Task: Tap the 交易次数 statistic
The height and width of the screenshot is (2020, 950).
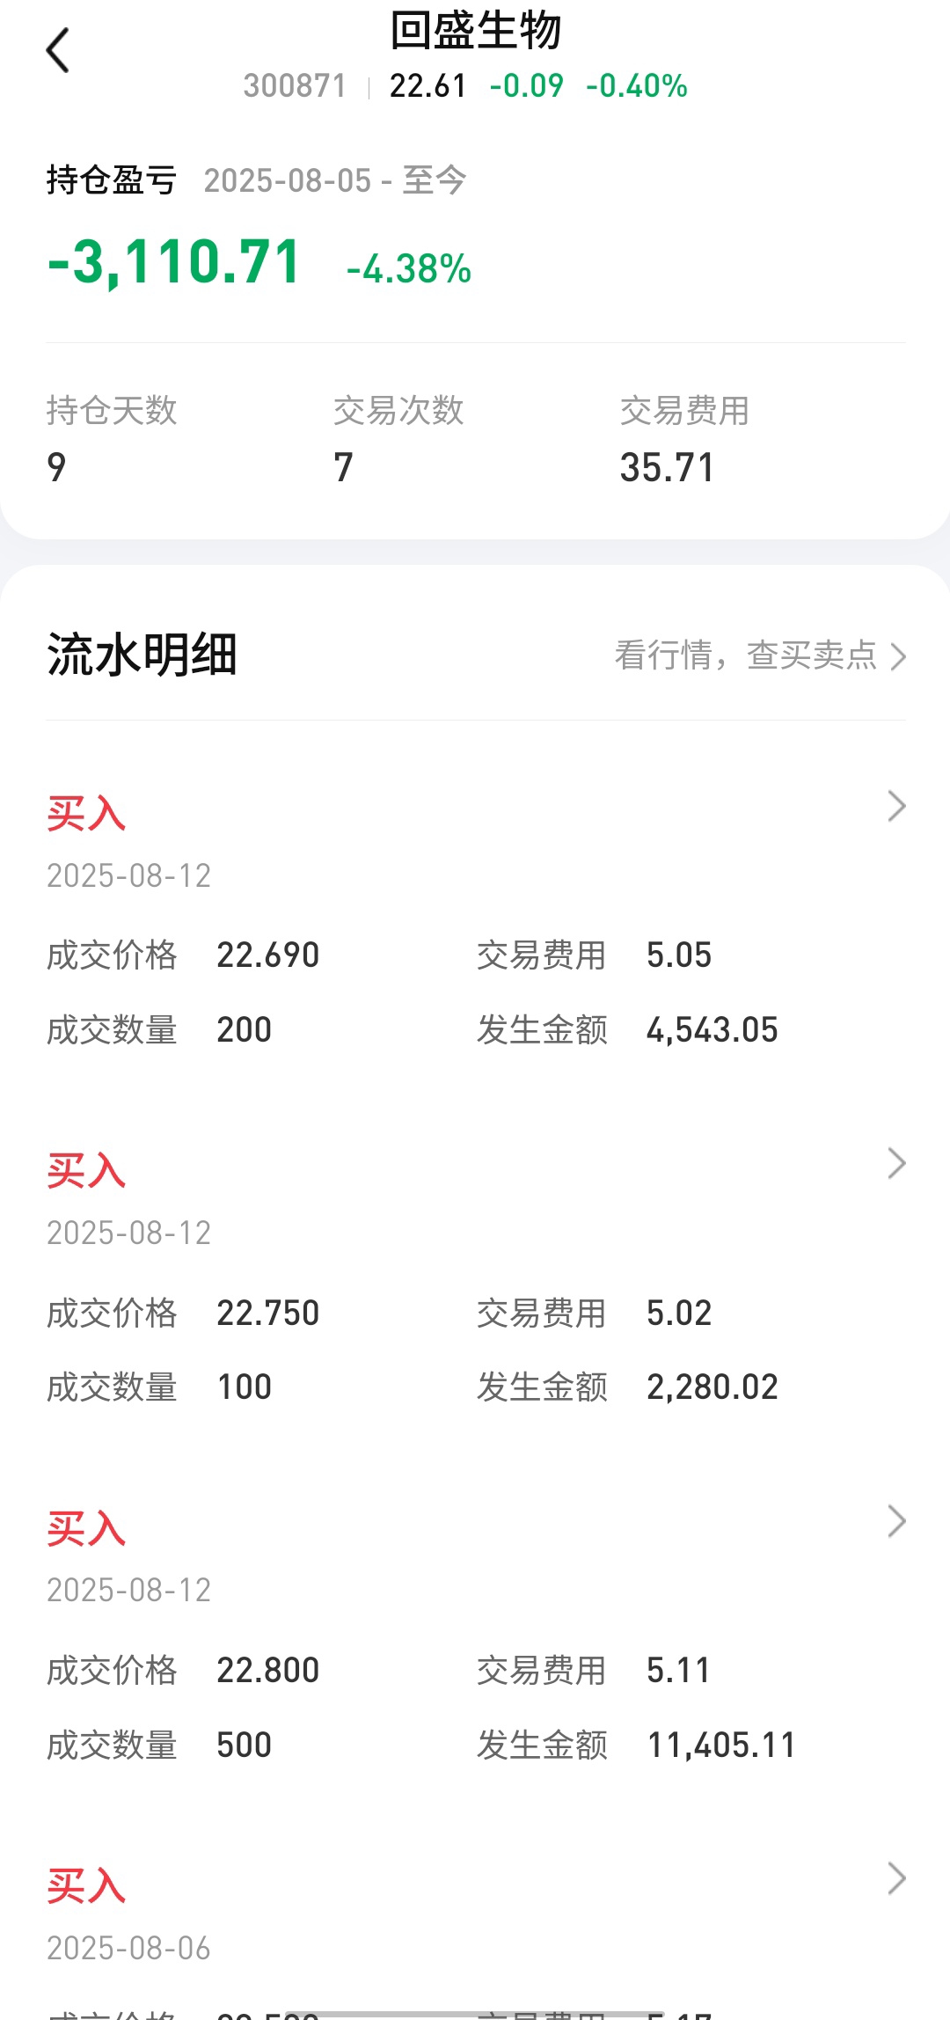Action: (398, 439)
